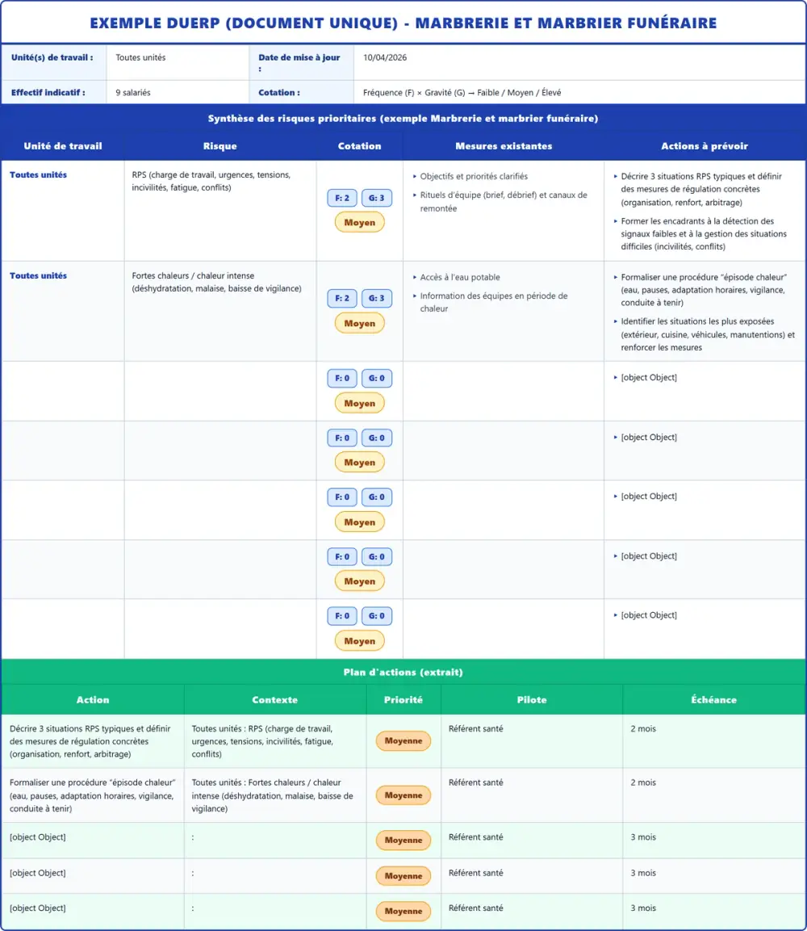Select the 'Contexte' column header
Viewport: 807px width, 931px height.
pos(274,700)
